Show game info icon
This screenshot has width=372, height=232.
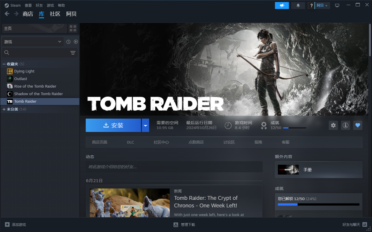tap(345, 125)
